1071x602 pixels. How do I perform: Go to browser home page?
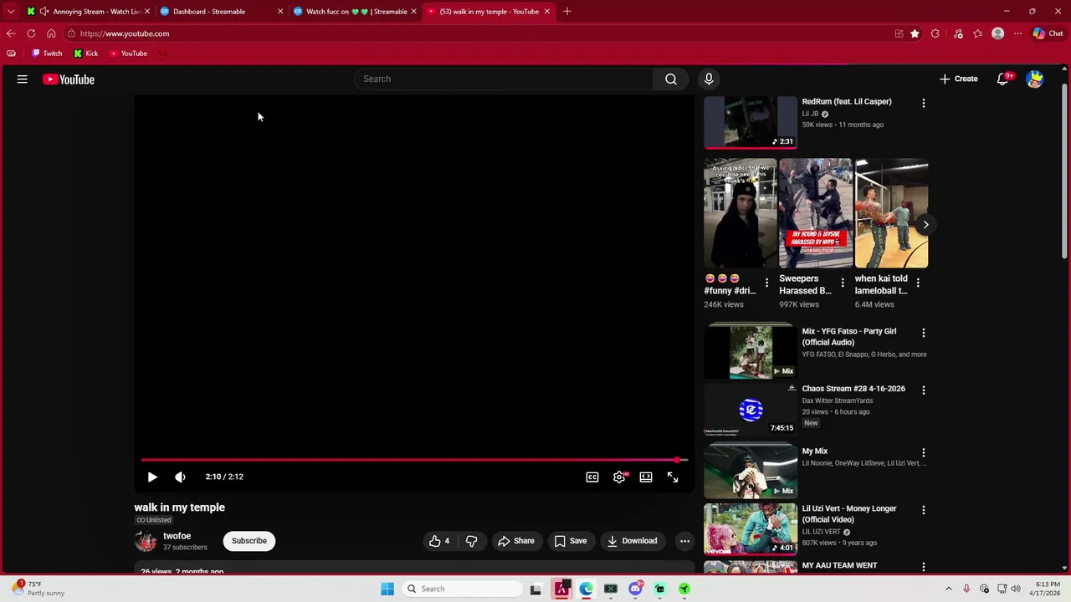[x=51, y=33]
